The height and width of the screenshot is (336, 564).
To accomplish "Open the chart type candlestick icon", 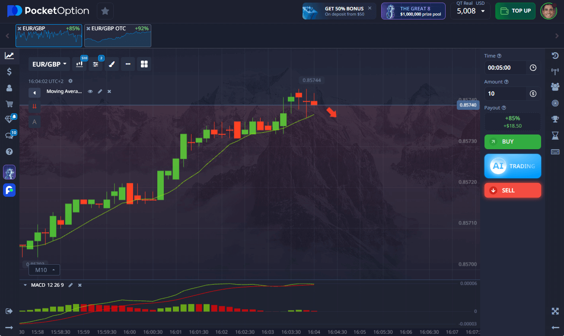I will click(x=79, y=64).
